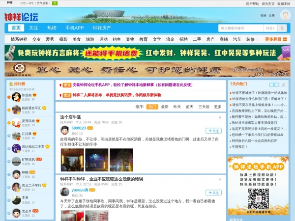Open 美食 category link

[76, 39]
